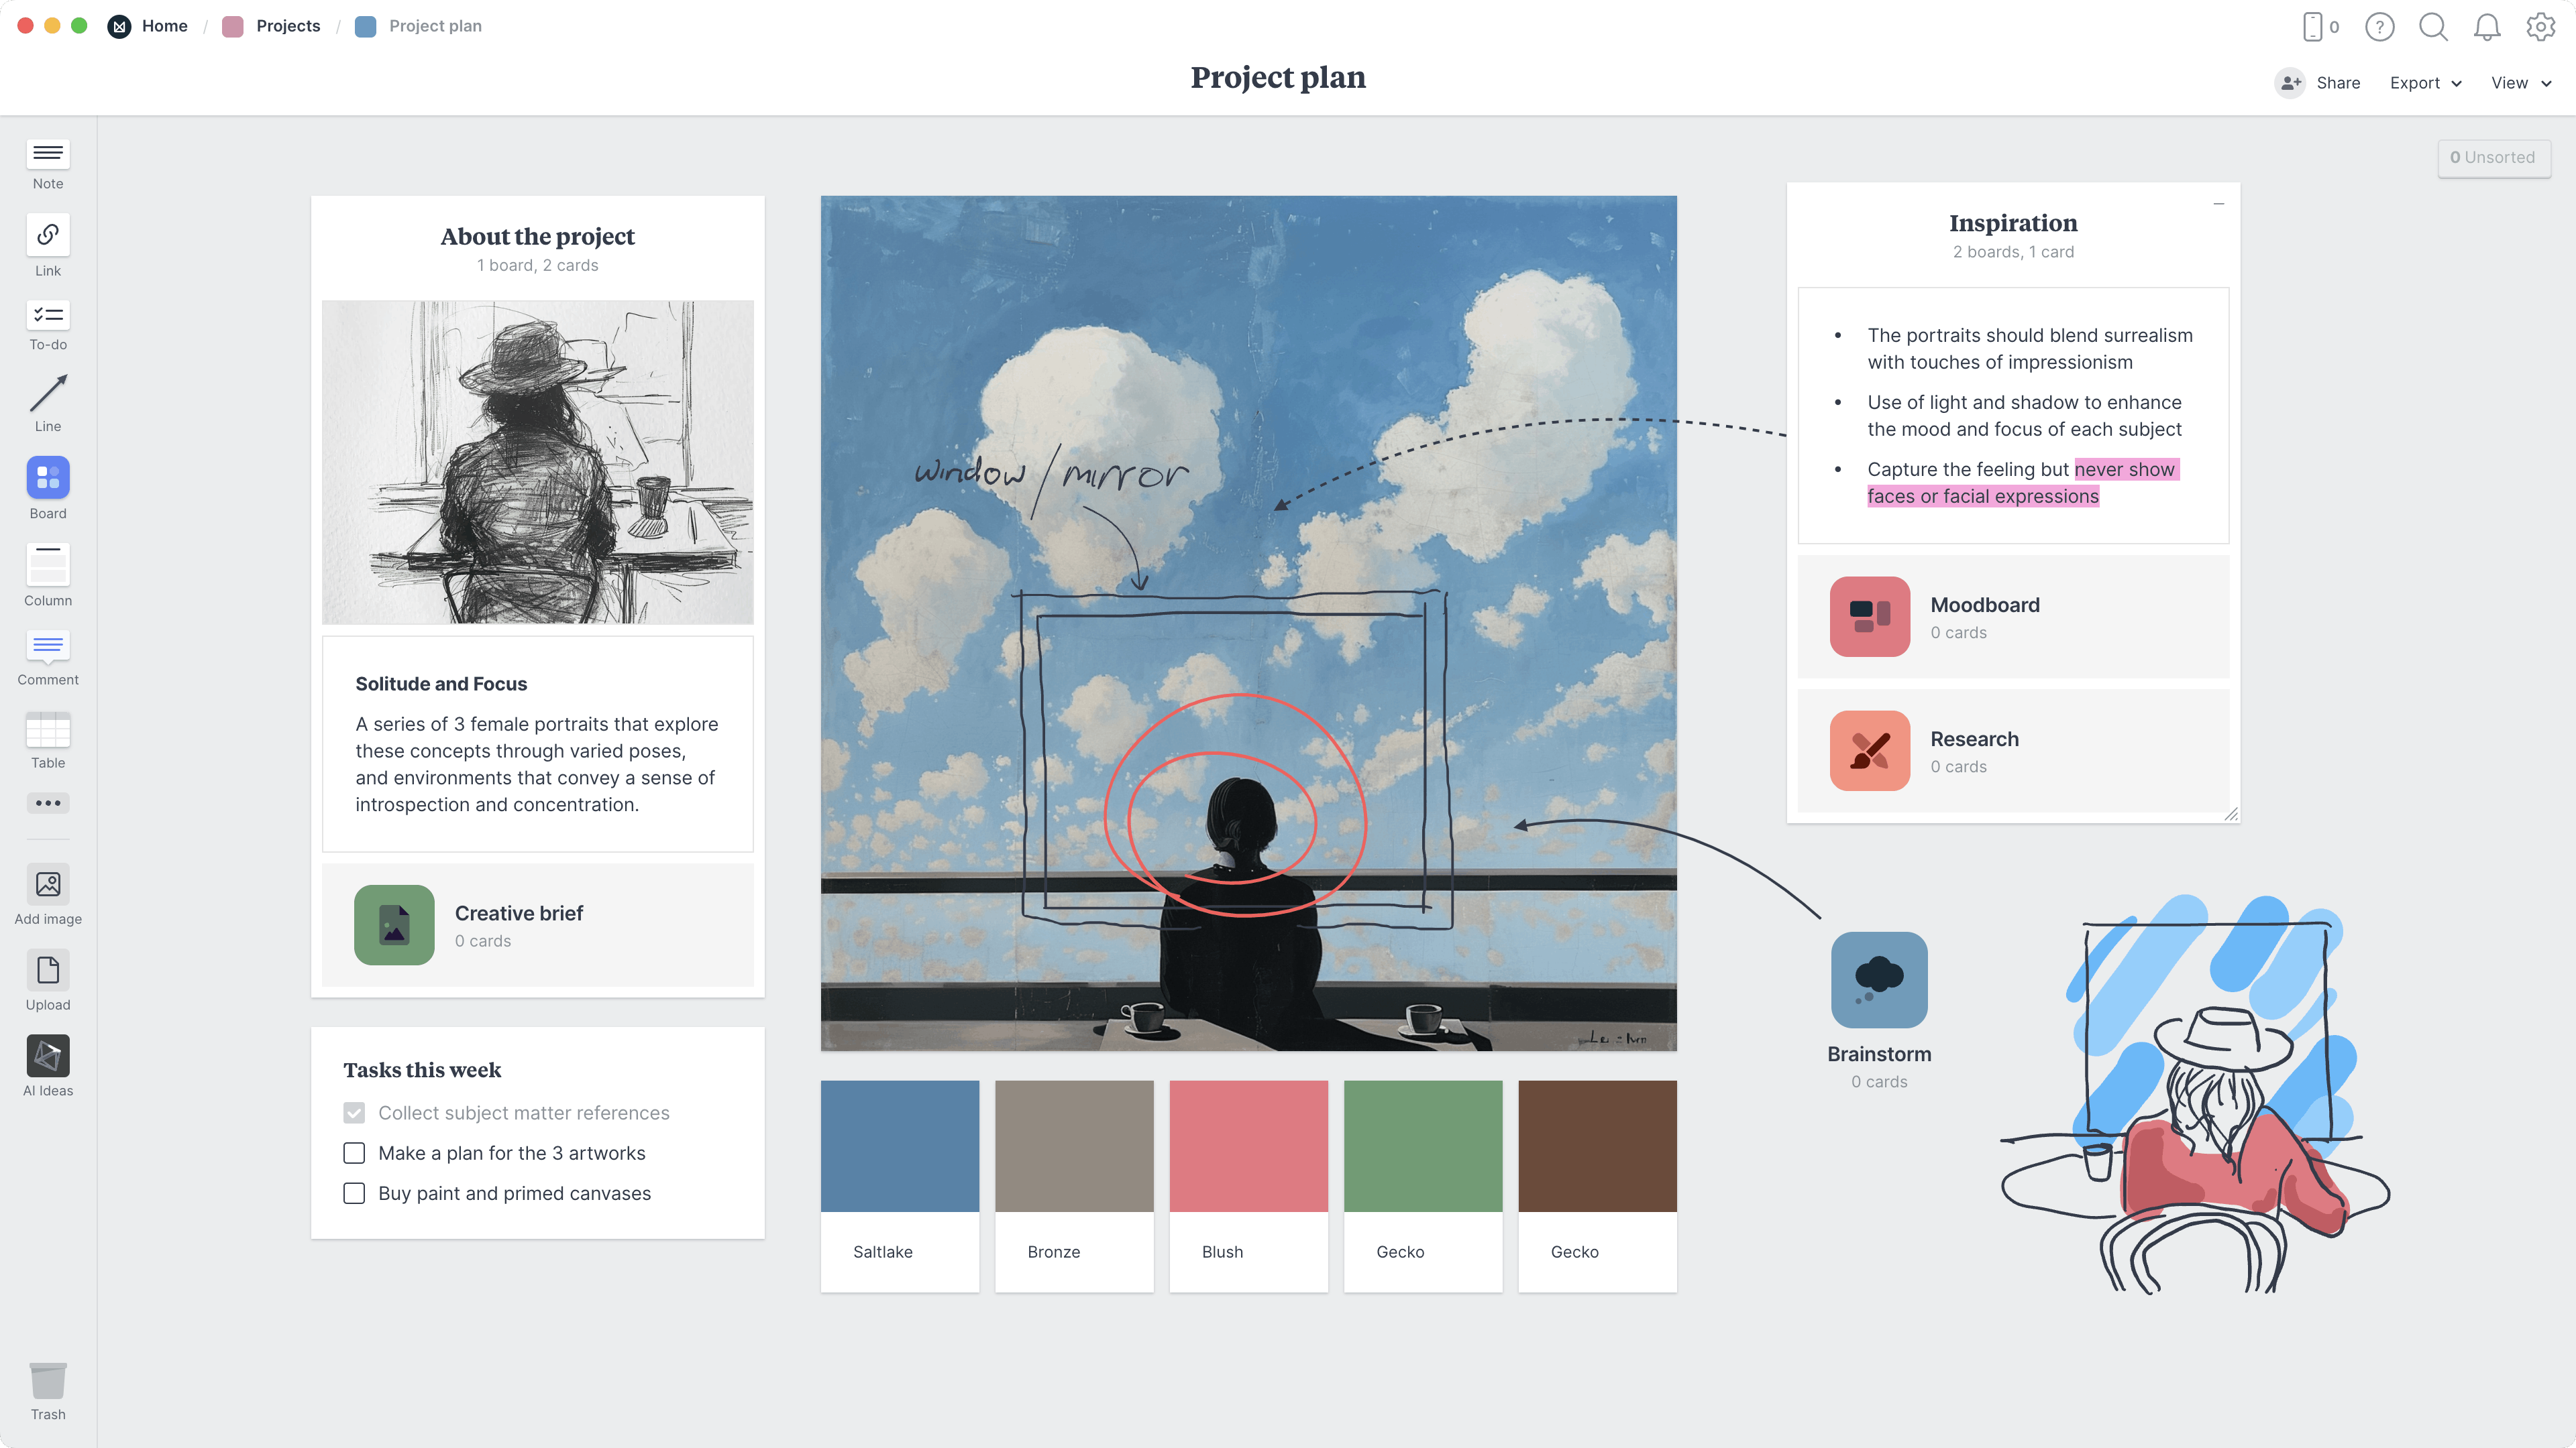The image size is (2576, 1448).
Task: Expand the Export dropdown menu
Action: pyautogui.click(x=2424, y=81)
